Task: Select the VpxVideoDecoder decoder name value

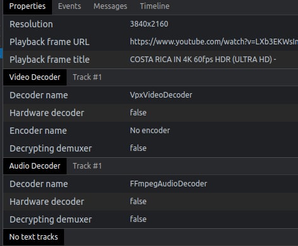Action: point(161,95)
